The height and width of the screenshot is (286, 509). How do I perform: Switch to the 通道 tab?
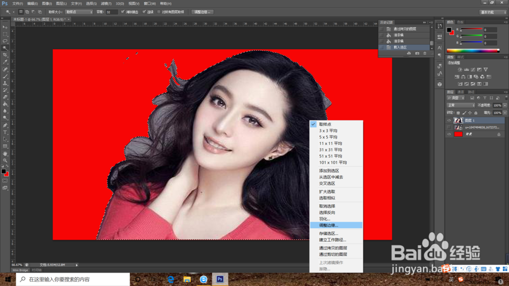[461, 92]
